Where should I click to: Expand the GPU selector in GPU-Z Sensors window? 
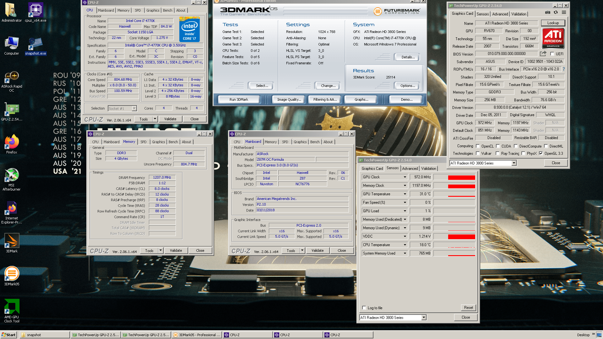(x=424, y=317)
